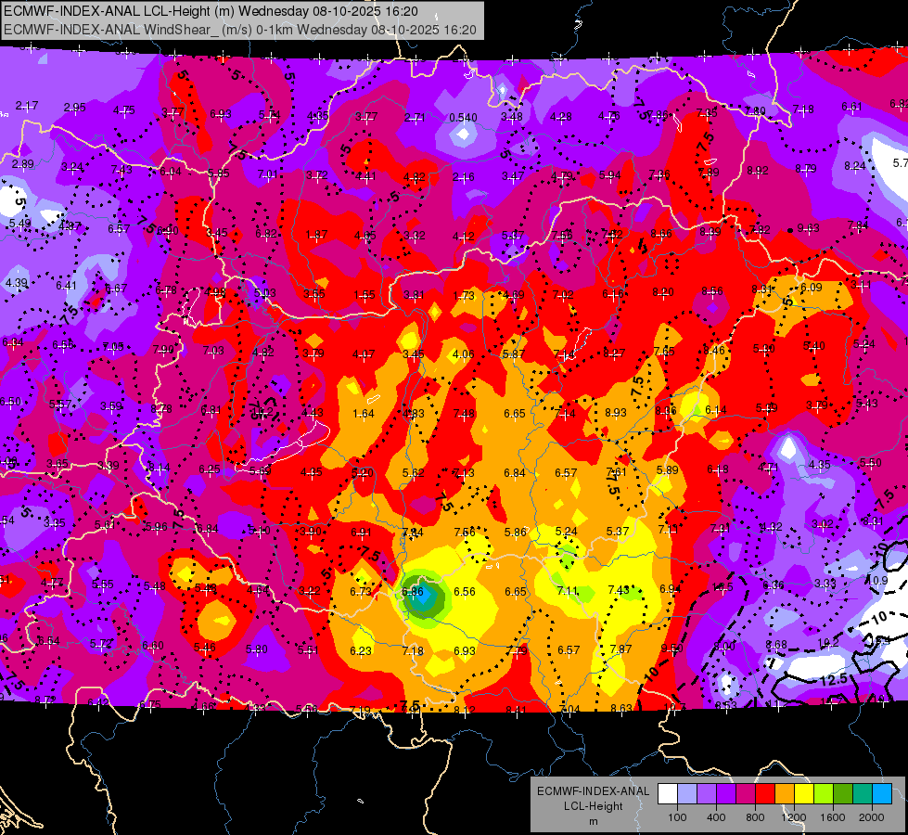Click the map value "1.87"
908x835 pixels.
tap(316, 234)
